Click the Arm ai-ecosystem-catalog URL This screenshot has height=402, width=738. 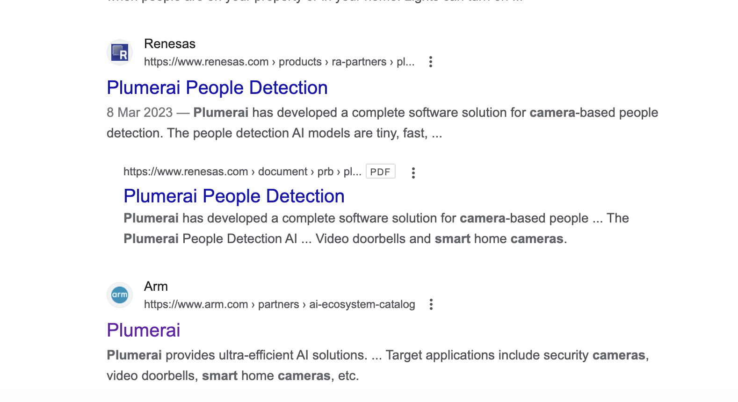coord(280,304)
